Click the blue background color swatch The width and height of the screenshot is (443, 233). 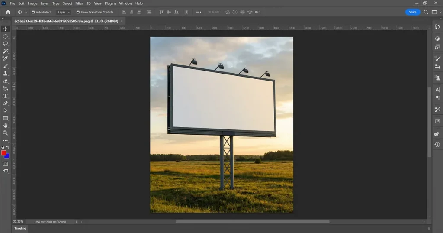[x=7, y=156]
